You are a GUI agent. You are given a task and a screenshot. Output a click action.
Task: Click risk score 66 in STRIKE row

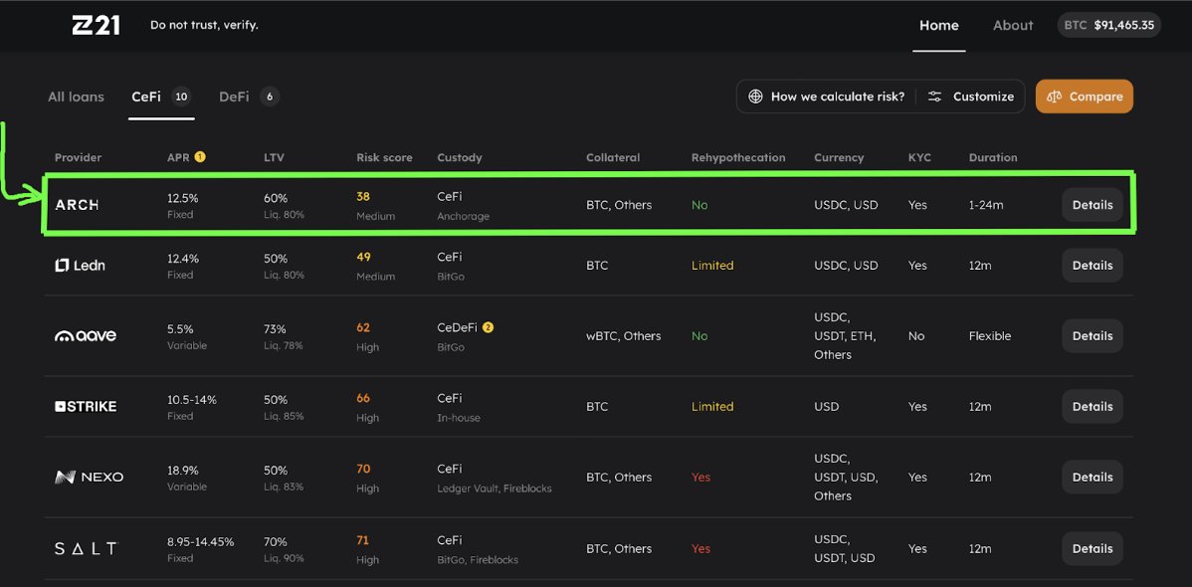363,398
